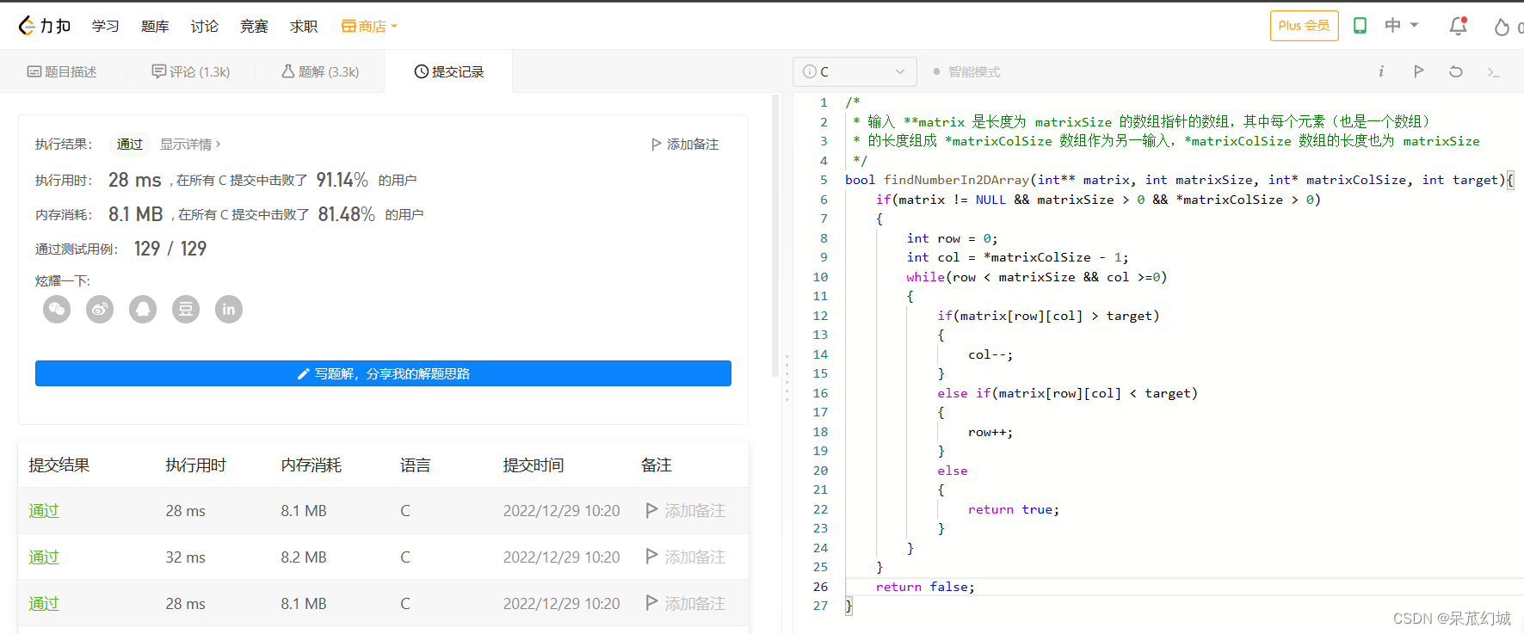Click the 提交结果 column header
The height and width of the screenshot is (634, 1524).
coord(59,465)
